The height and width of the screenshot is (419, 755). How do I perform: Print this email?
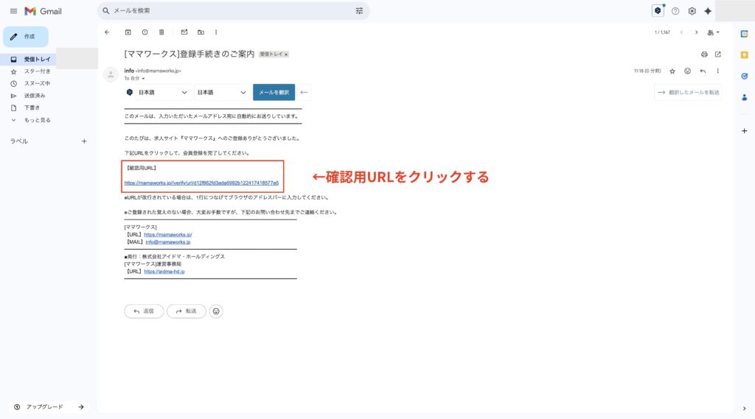[x=704, y=54]
